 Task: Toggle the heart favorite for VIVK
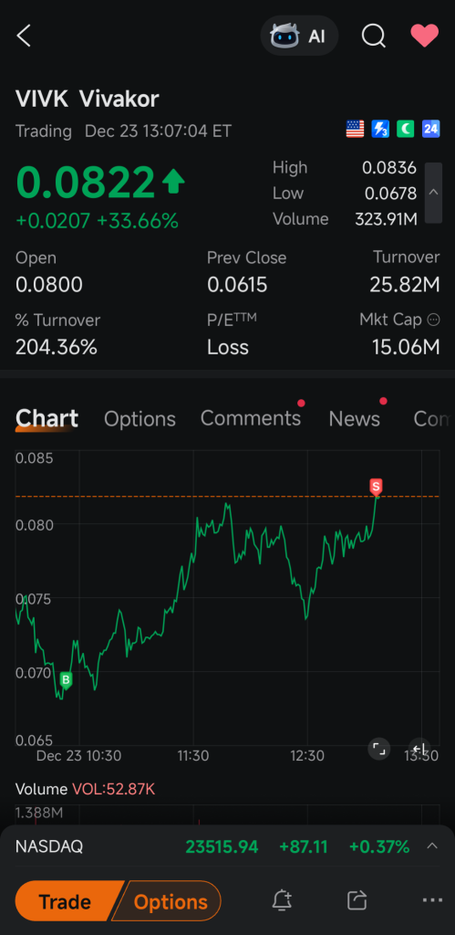click(x=425, y=36)
